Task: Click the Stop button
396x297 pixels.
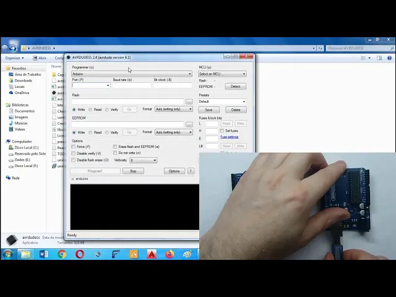Action: tap(133, 171)
